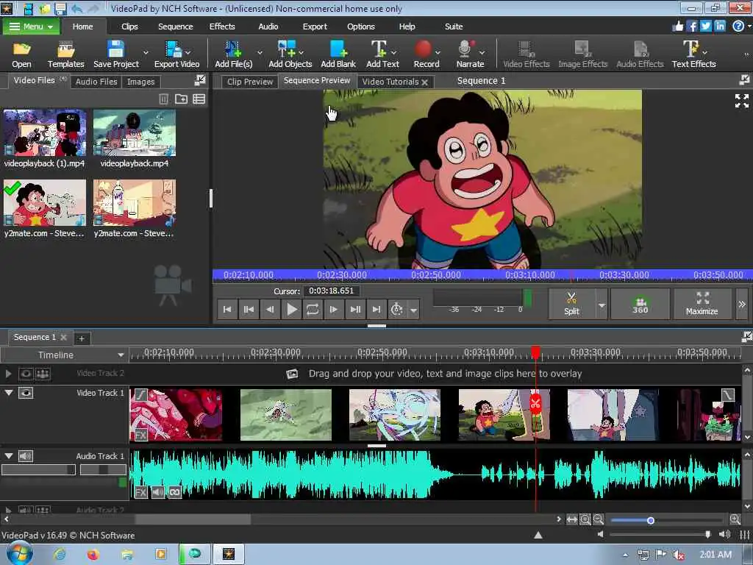
Task: Click the 360 video button
Action: (640, 304)
